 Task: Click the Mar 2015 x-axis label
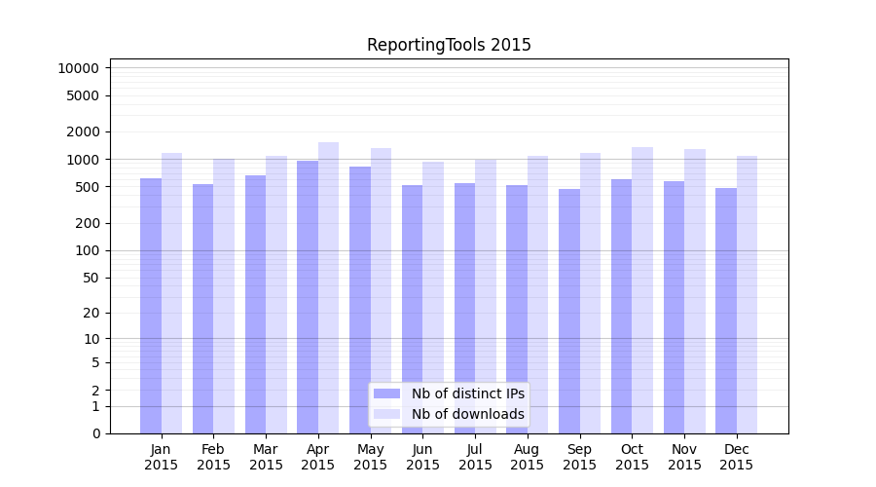266,457
